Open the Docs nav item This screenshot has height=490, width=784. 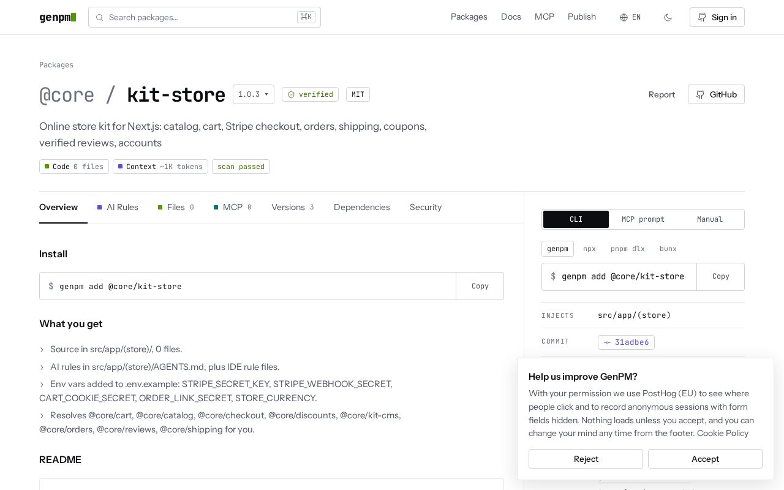[x=511, y=17]
